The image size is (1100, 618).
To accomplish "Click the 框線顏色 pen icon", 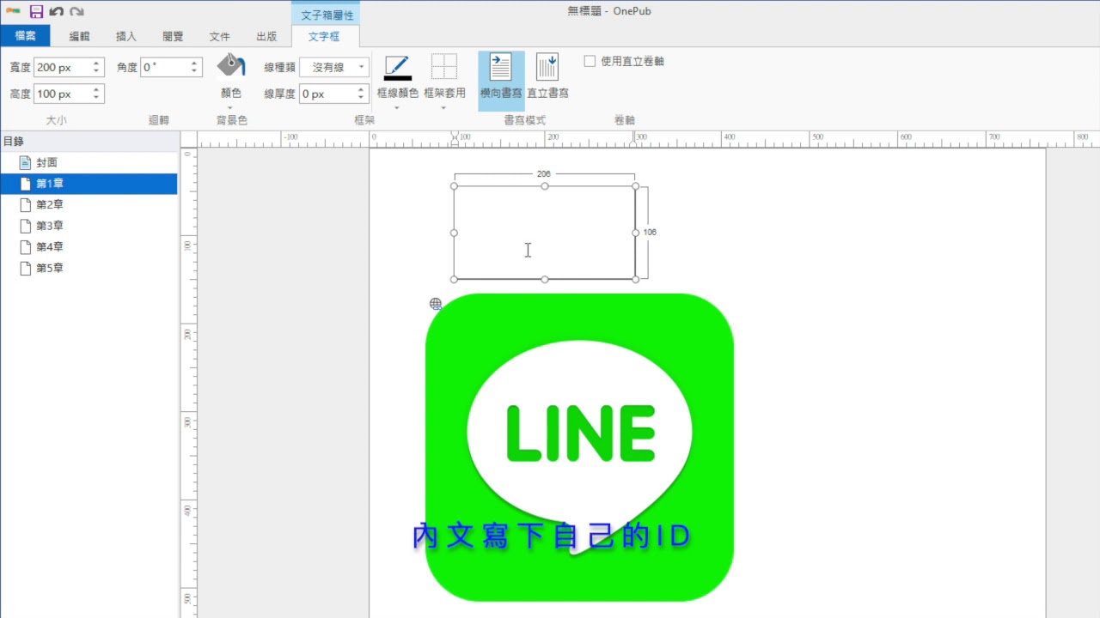I will tap(397, 67).
